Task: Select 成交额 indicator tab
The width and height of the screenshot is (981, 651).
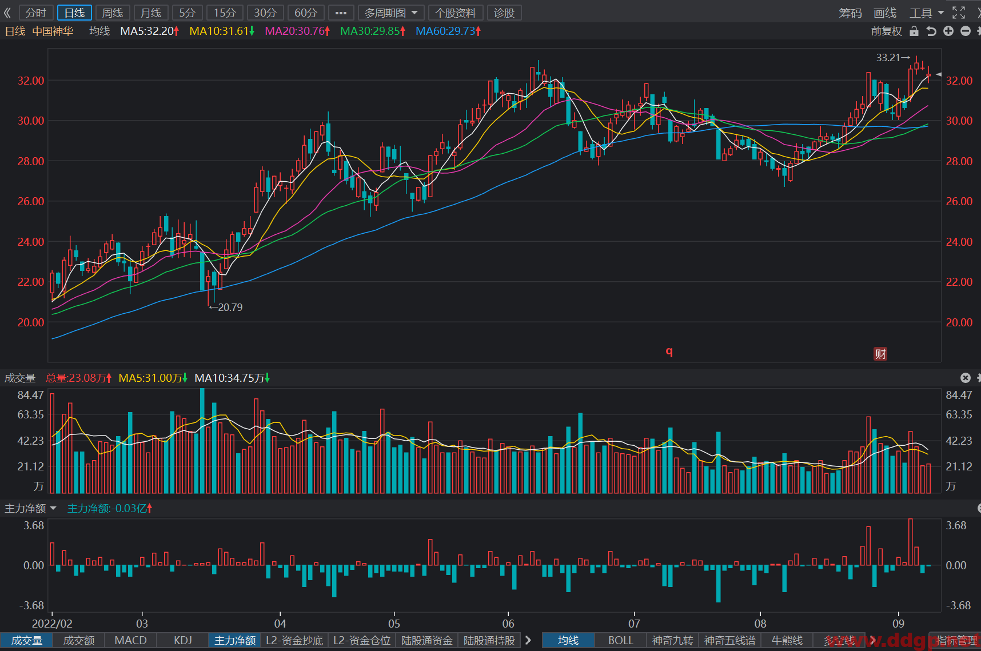Action: tap(79, 640)
